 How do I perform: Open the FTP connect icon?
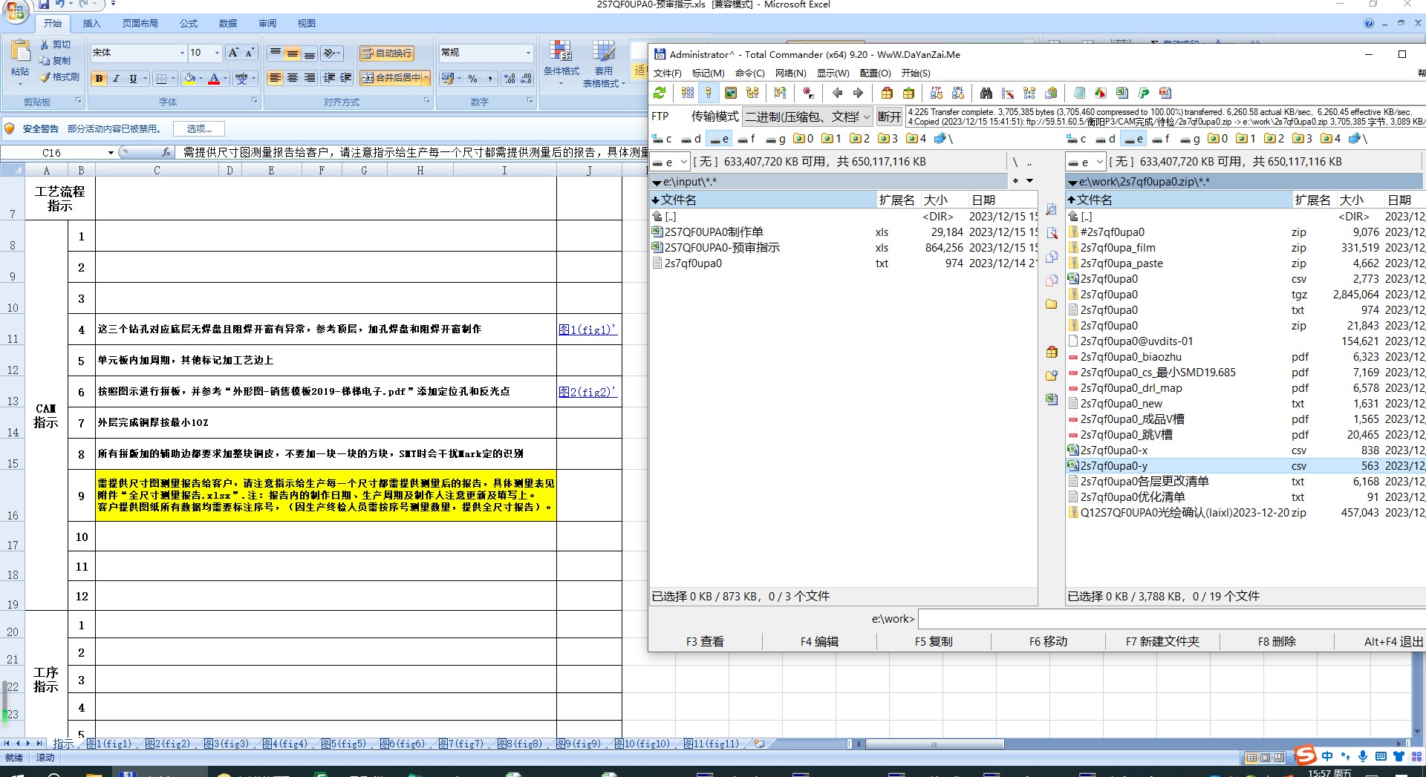click(937, 93)
